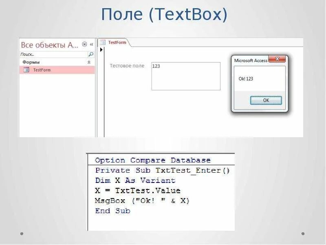Click the 'Ok! 123' message text

tap(246, 79)
